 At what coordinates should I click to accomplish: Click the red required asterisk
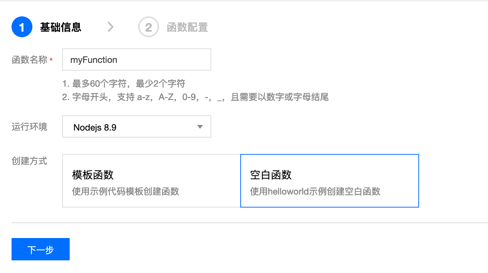point(51,60)
